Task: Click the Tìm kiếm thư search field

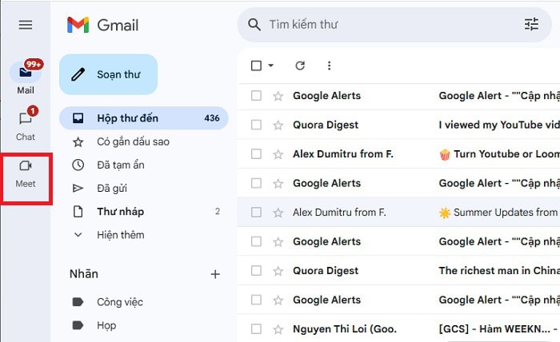Action: point(384,25)
